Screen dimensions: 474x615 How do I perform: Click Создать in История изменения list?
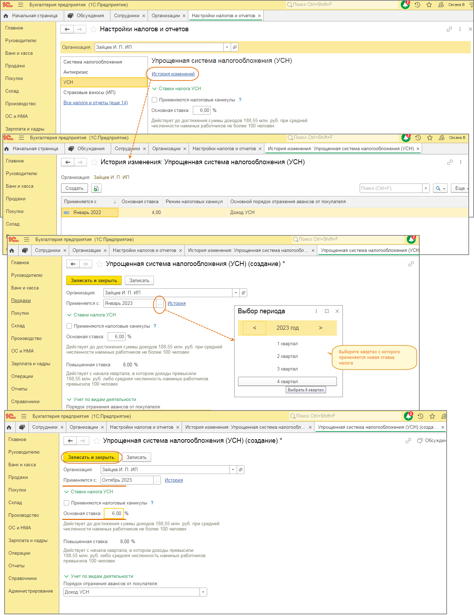[74, 188]
